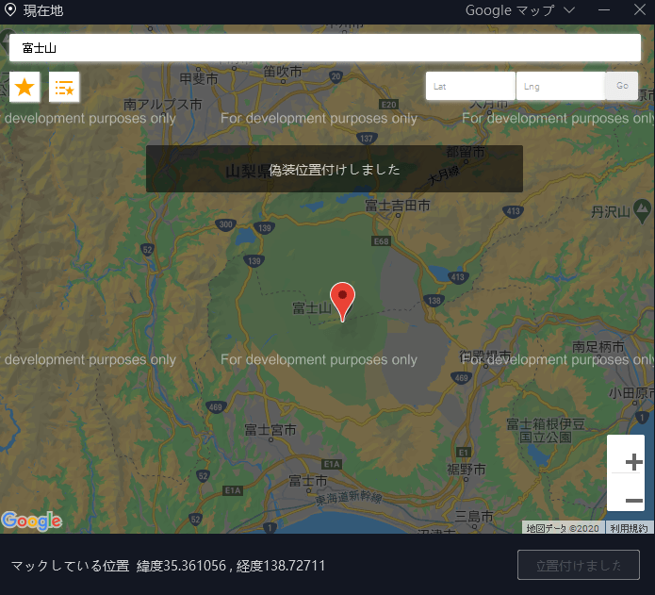655x595 pixels.
Task: Click the 富士箱根伊豆国立公園 label
Action: 545,430
